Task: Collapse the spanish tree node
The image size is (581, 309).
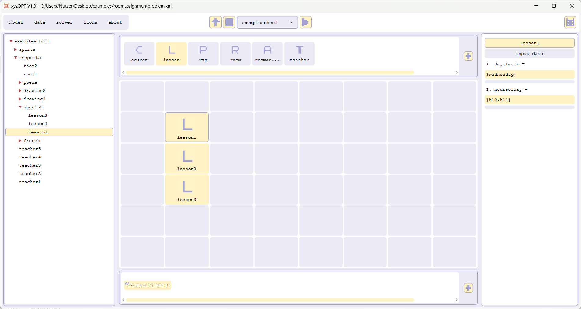Action: coord(20,107)
